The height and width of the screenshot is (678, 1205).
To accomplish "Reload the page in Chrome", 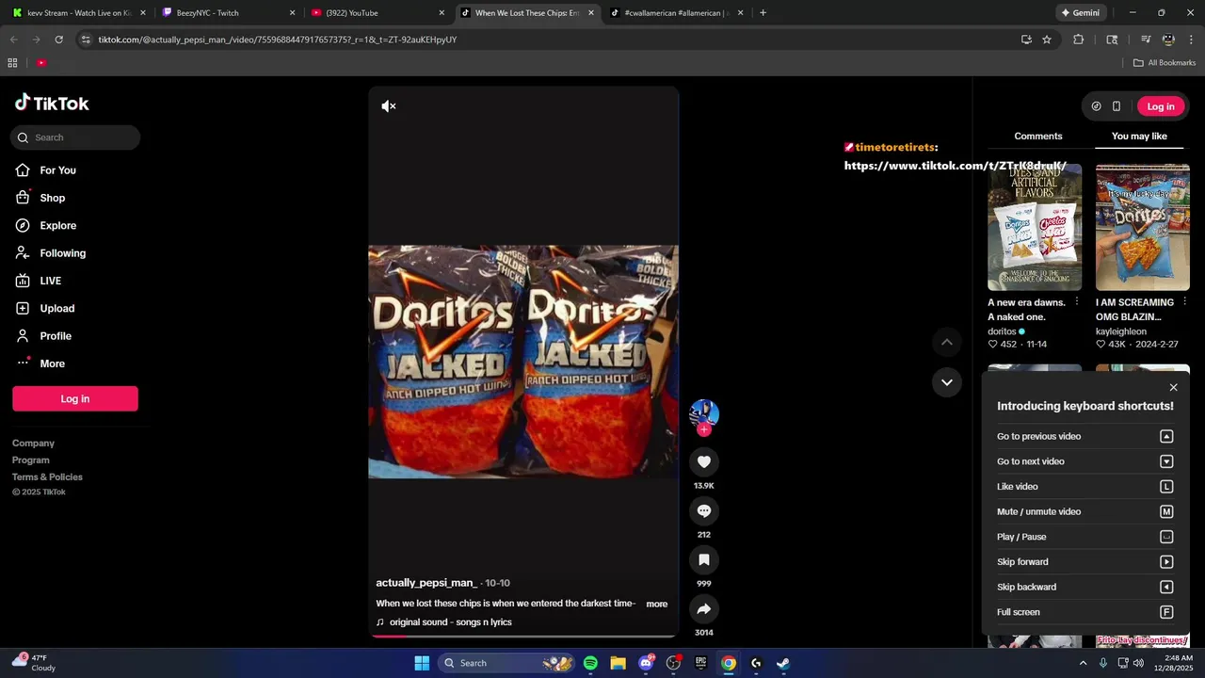I will [58, 40].
